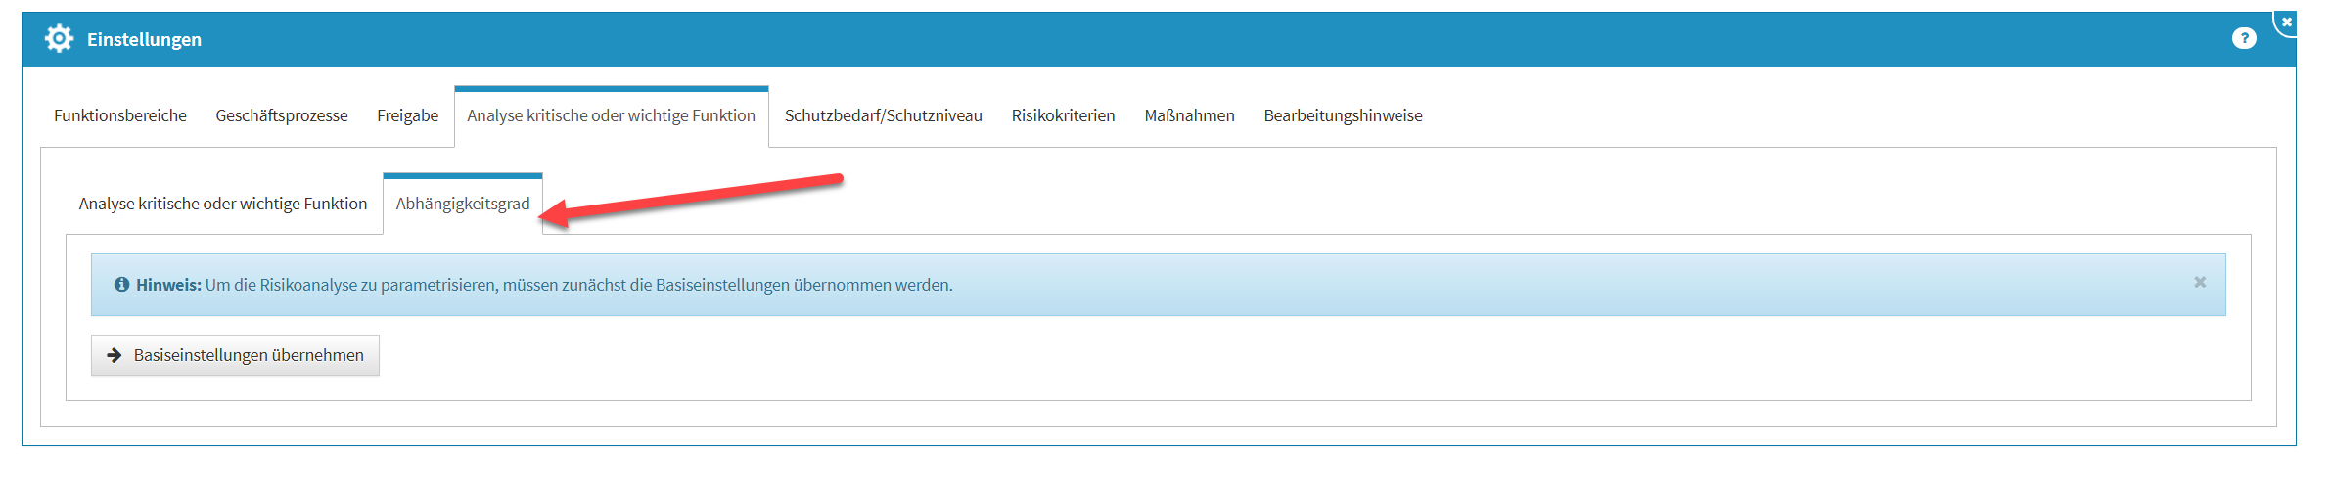
Task: Click the info icon beside Hinweis
Action: pos(122,285)
